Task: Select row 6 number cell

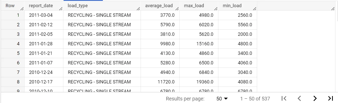Action: pyautogui.click(x=18, y=63)
